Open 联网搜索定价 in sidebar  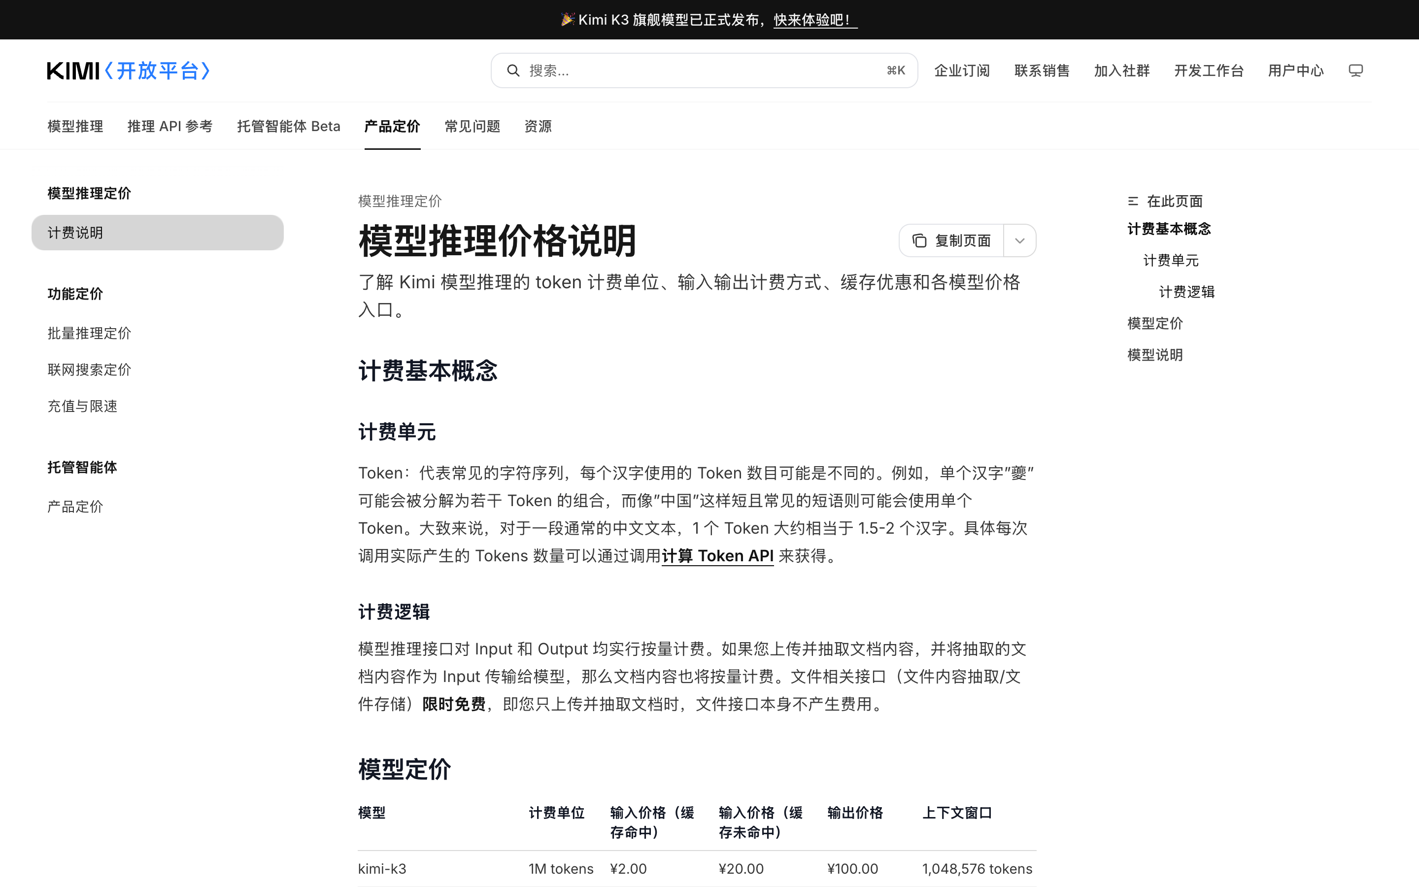tap(89, 370)
